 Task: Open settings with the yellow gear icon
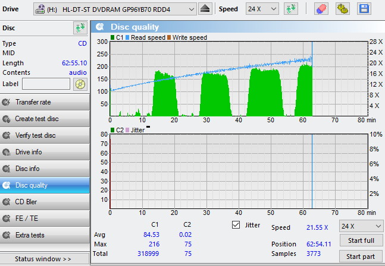coord(343,9)
